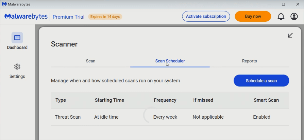Click the Frequency column header
This screenshot has height=140, width=304.
[165, 100]
